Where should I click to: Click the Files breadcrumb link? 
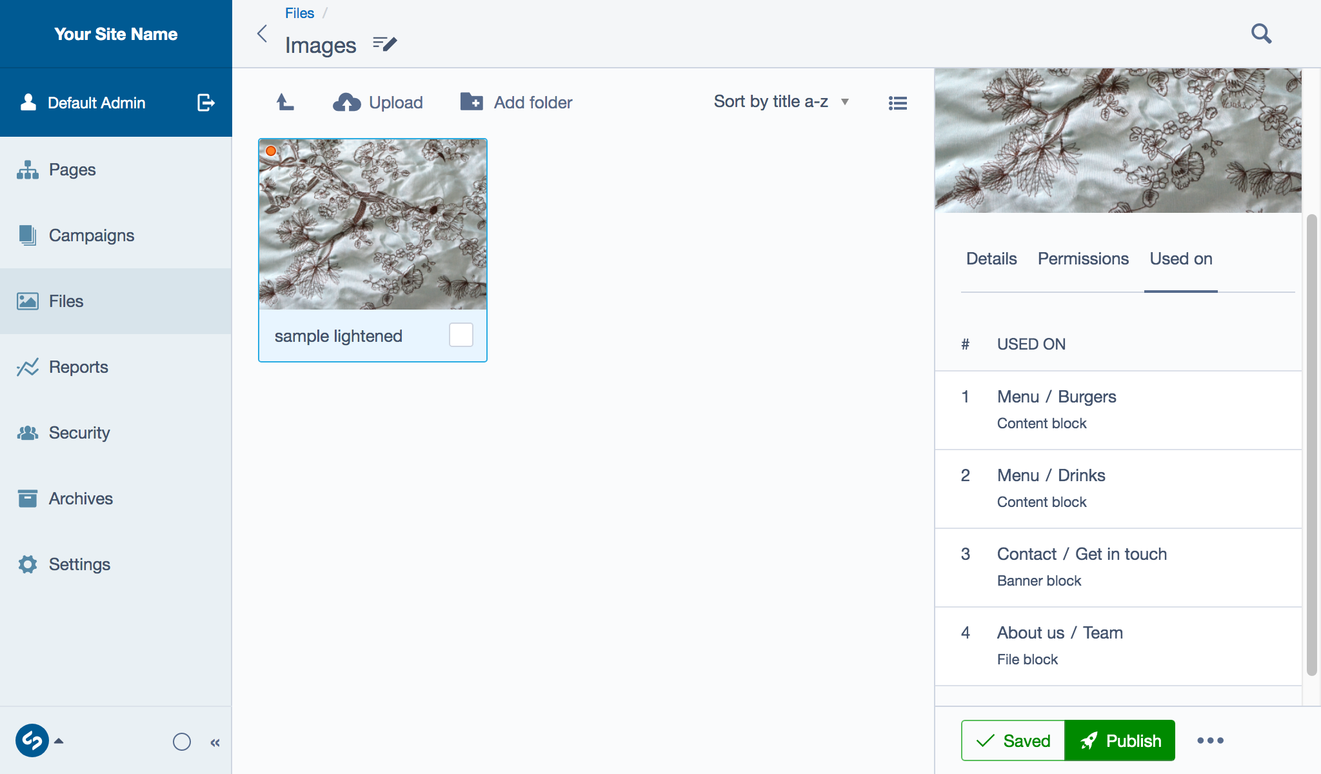(299, 13)
